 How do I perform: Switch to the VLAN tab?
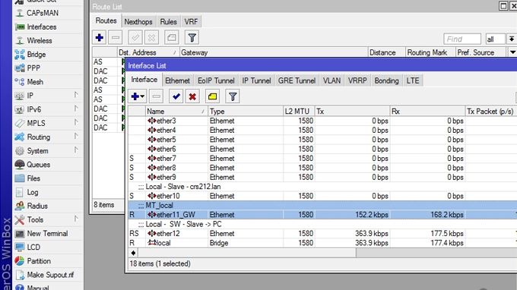click(x=331, y=80)
